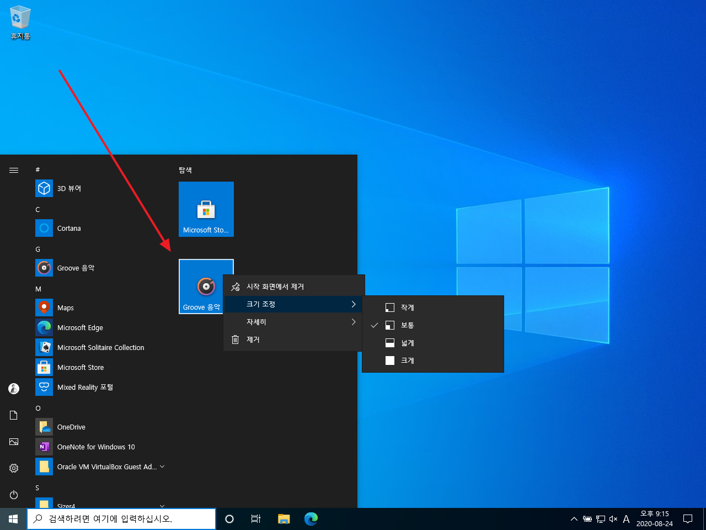Launch Microsoft Edge from app list
Image resolution: width=706 pixels, height=530 pixels.
pos(100,327)
